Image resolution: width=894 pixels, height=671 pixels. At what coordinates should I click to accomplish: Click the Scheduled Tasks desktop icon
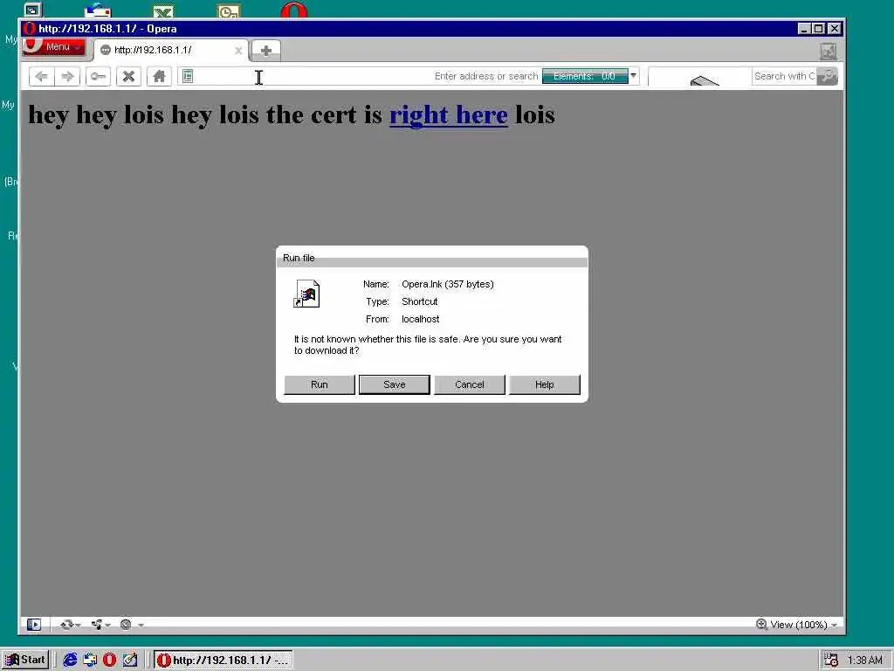point(229,11)
